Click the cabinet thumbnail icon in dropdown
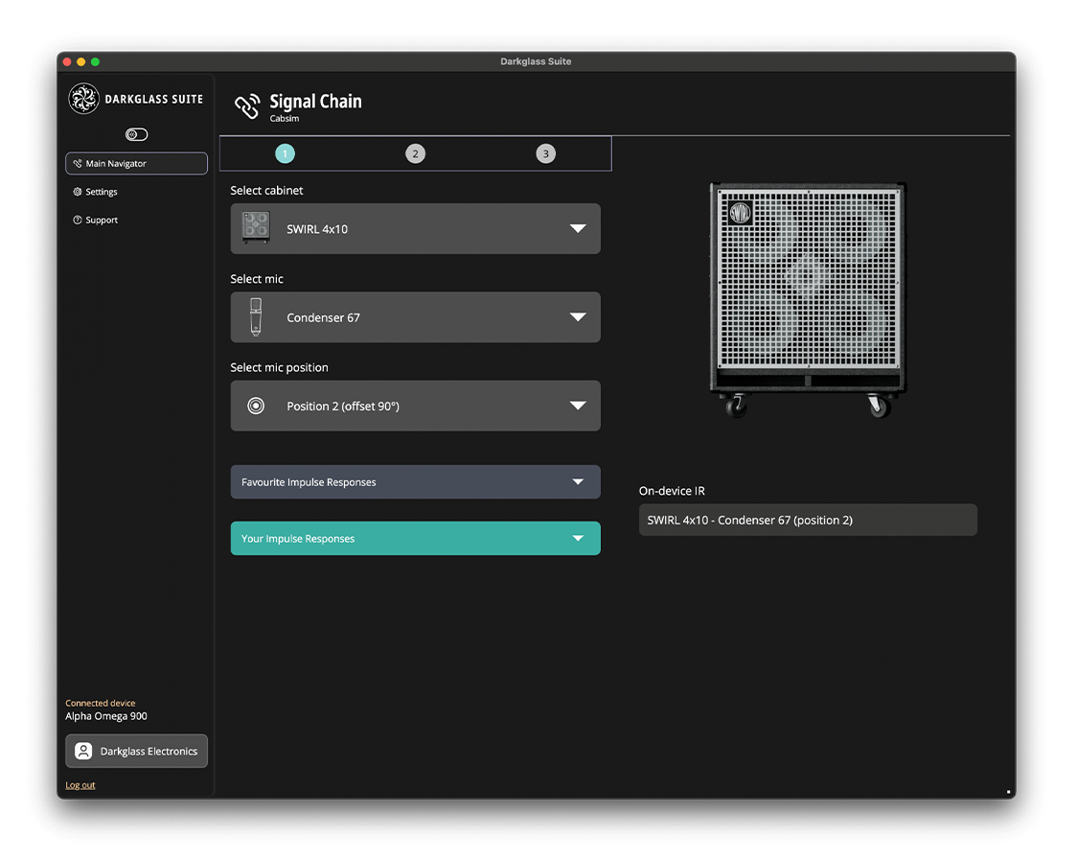 coord(256,227)
